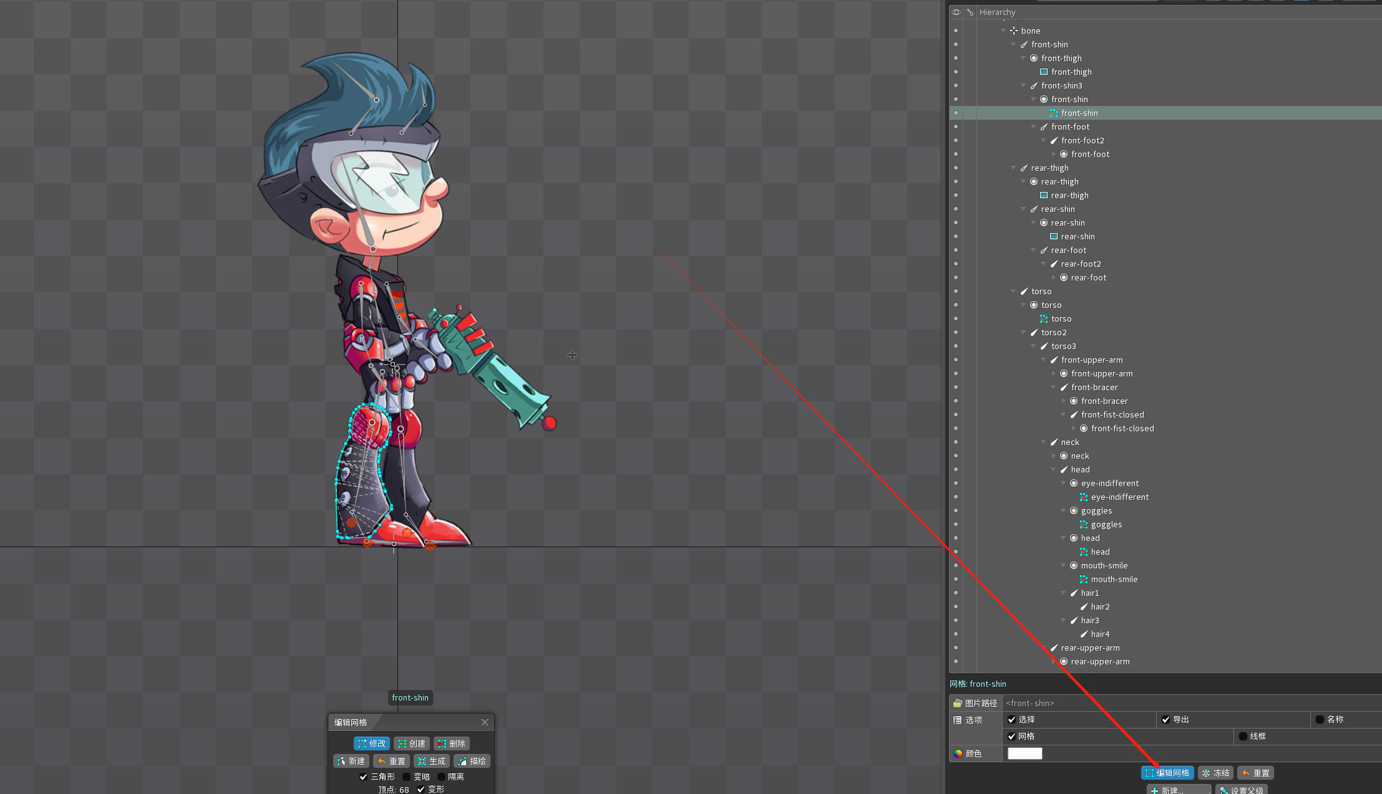Select the 修改 (Modify) mesh tool
This screenshot has width=1382, height=794.
[371, 744]
